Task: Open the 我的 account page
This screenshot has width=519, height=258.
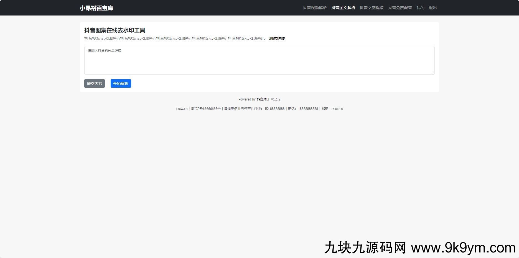Action: [x=420, y=8]
